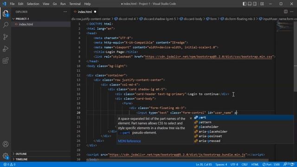Screen dimensions: 297x167
Task: Open the Go menu
Action: (55, 4)
